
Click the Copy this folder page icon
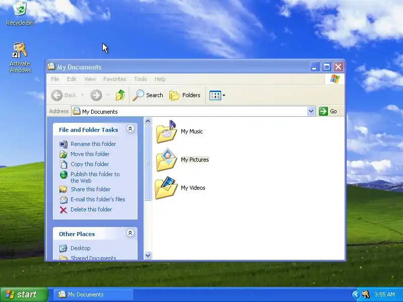click(63, 165)
